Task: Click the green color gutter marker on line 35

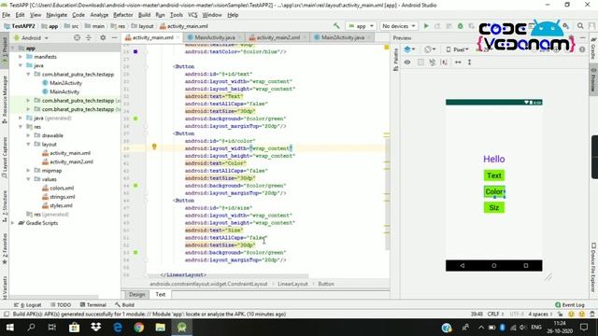Action: (x=135, y=119)
